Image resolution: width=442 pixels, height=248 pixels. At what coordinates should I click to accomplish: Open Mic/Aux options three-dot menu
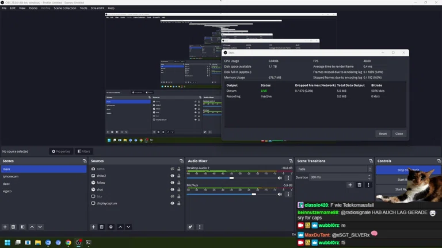coord(288,195)
